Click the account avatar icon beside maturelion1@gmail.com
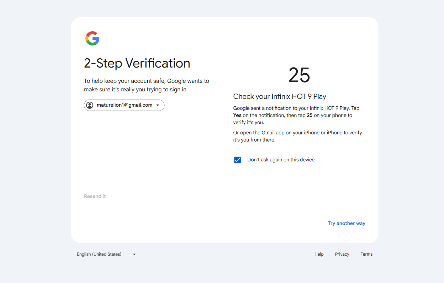The height and width of the screenshot is (283, 444). (90, 105)
